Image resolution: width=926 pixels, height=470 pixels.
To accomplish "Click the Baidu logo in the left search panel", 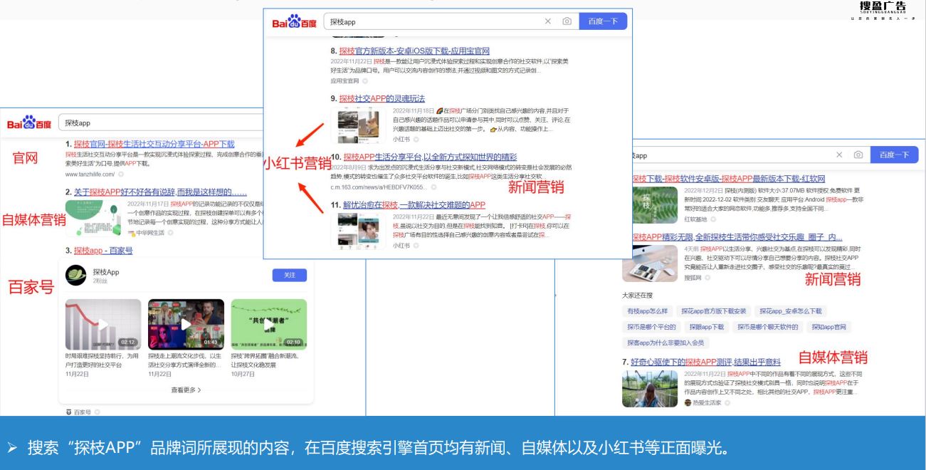I will click(29, 122).
